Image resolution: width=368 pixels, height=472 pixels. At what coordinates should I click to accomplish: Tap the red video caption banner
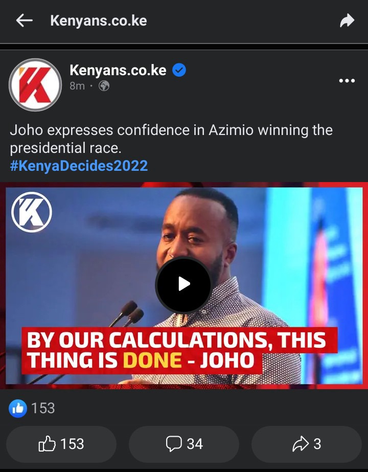coord(179,350)
